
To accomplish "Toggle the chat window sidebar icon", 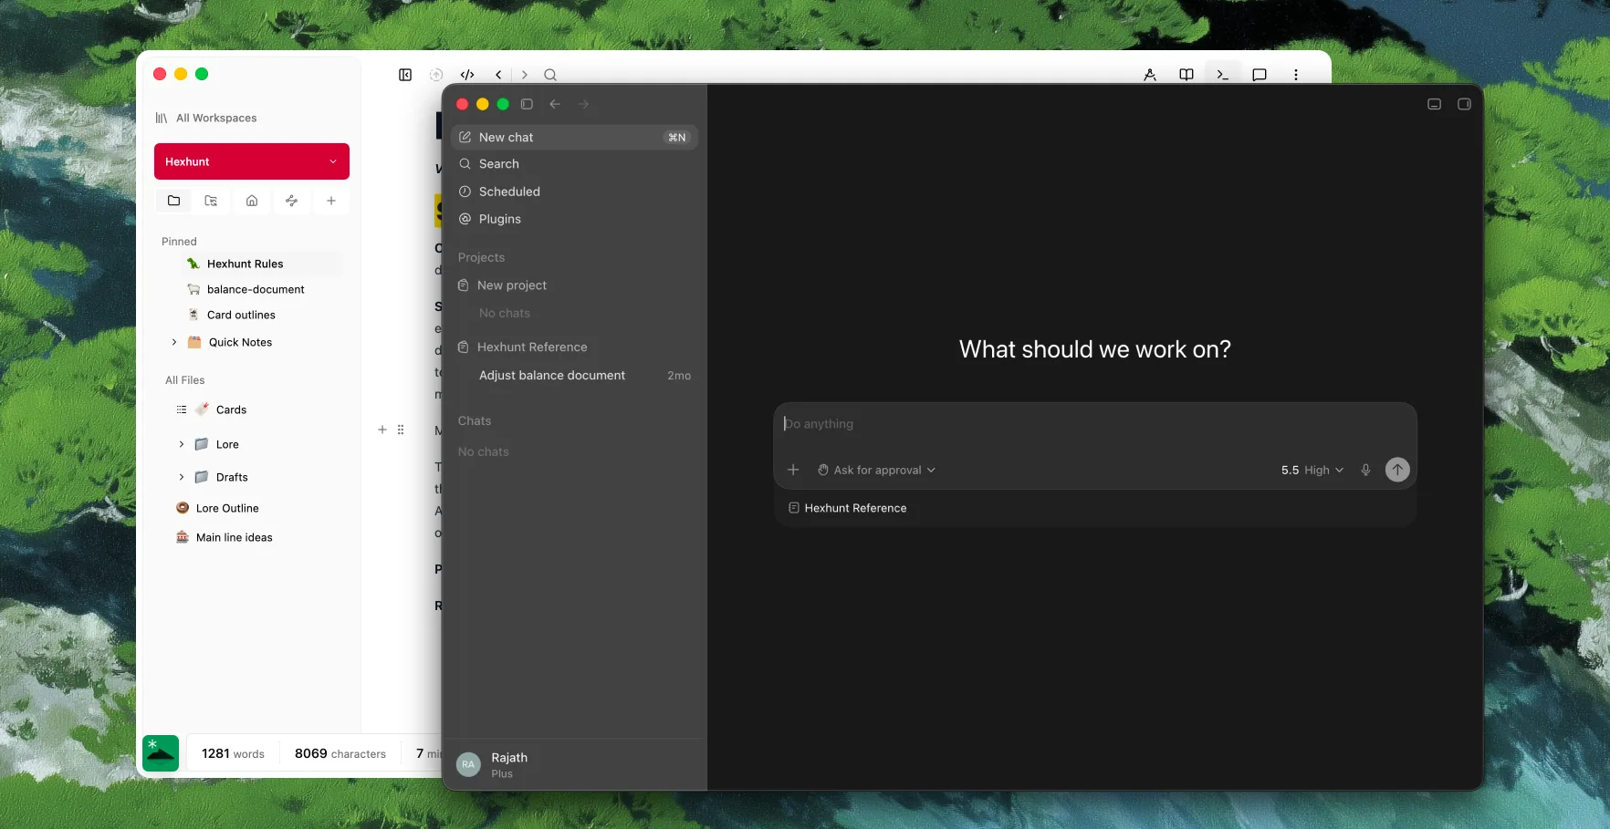I will [527, 104].
